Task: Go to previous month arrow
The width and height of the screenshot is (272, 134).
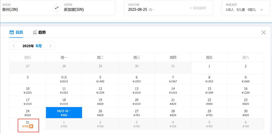Action: click(14, 46)
